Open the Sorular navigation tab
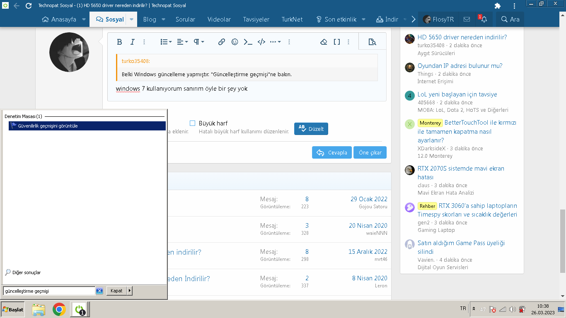566x318 pixels. (185, 19)
